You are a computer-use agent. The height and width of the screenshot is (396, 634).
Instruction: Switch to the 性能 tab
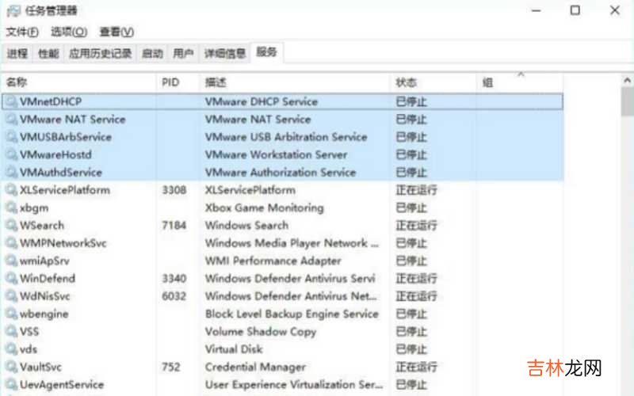pos(48,53)
